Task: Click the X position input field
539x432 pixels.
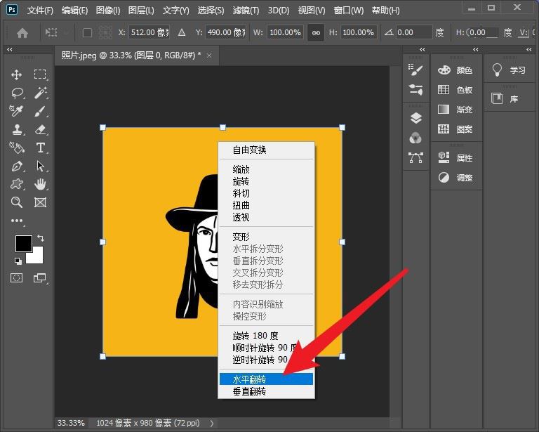Action: tap(149, 33)
